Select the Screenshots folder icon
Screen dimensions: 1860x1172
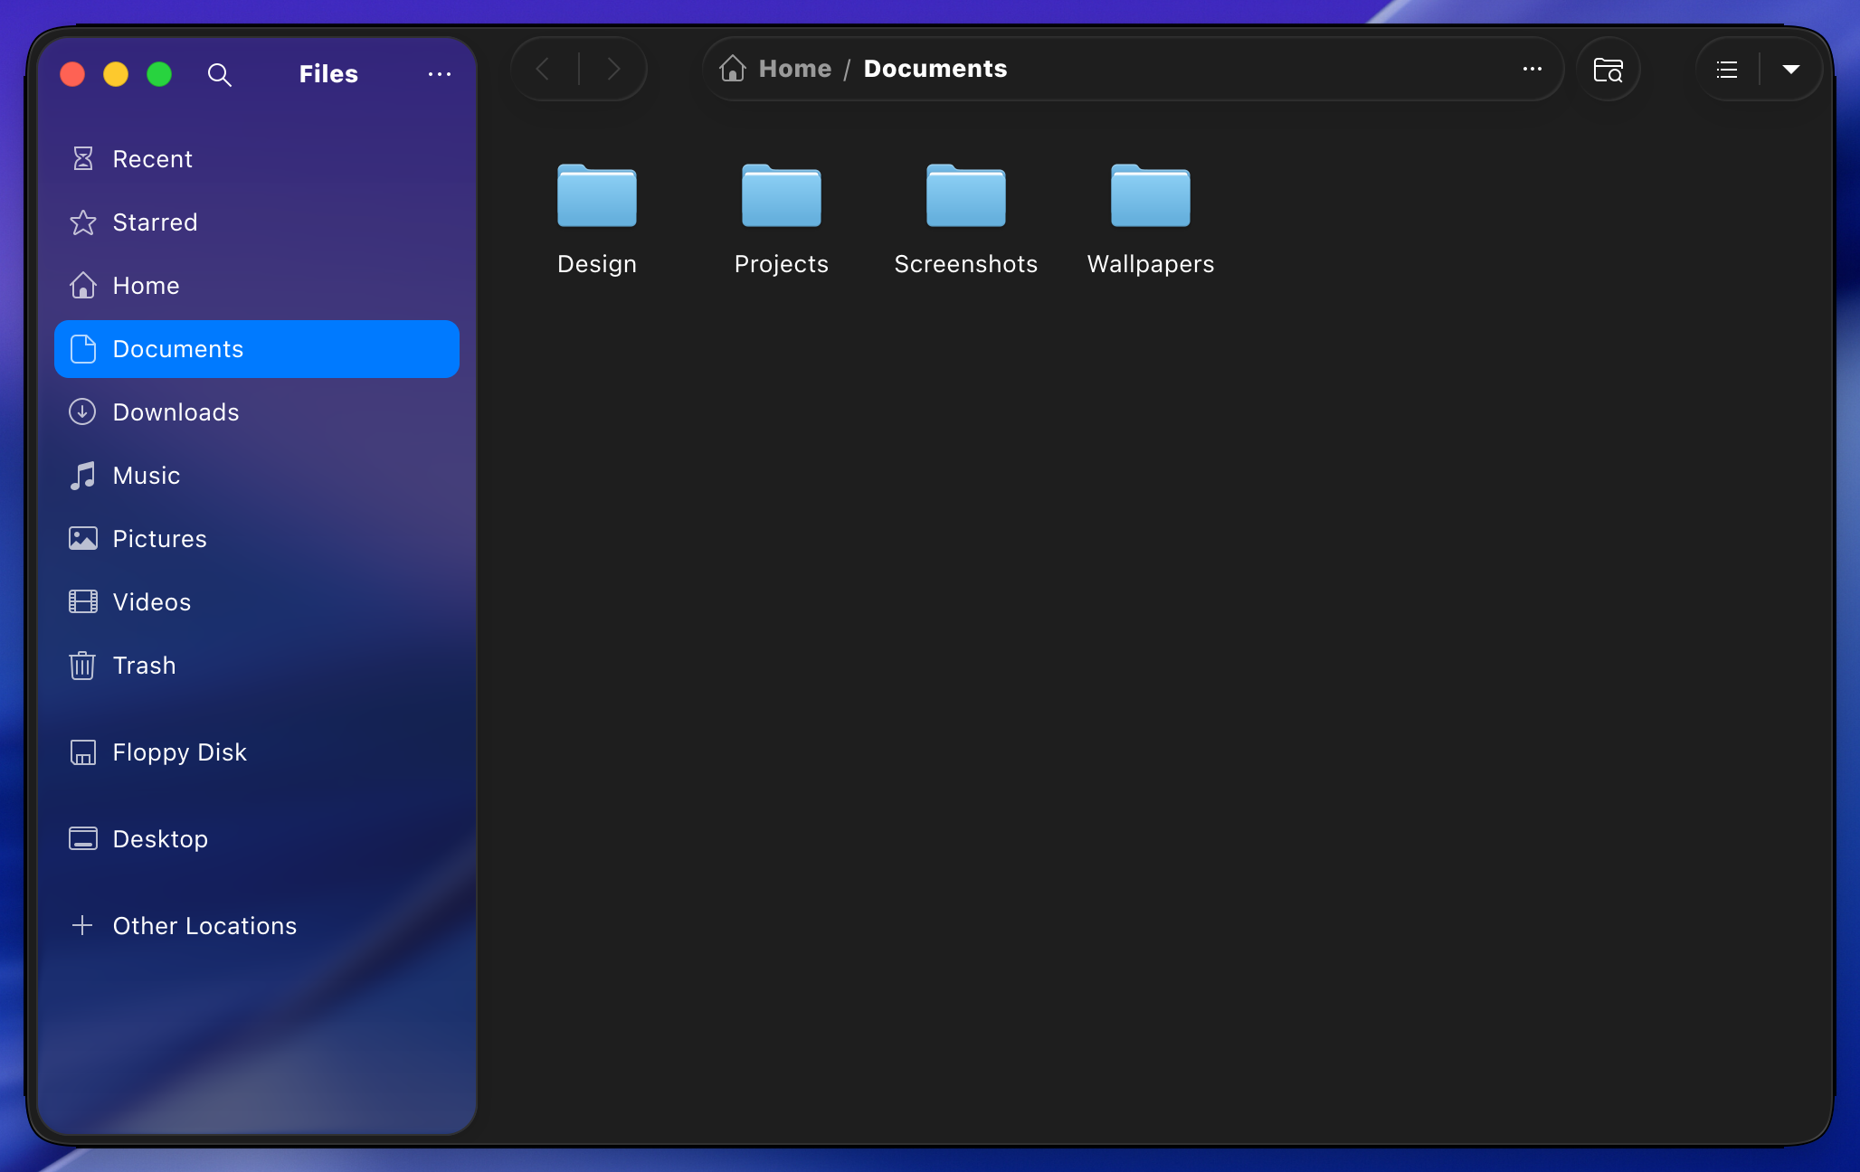[966, 195]
